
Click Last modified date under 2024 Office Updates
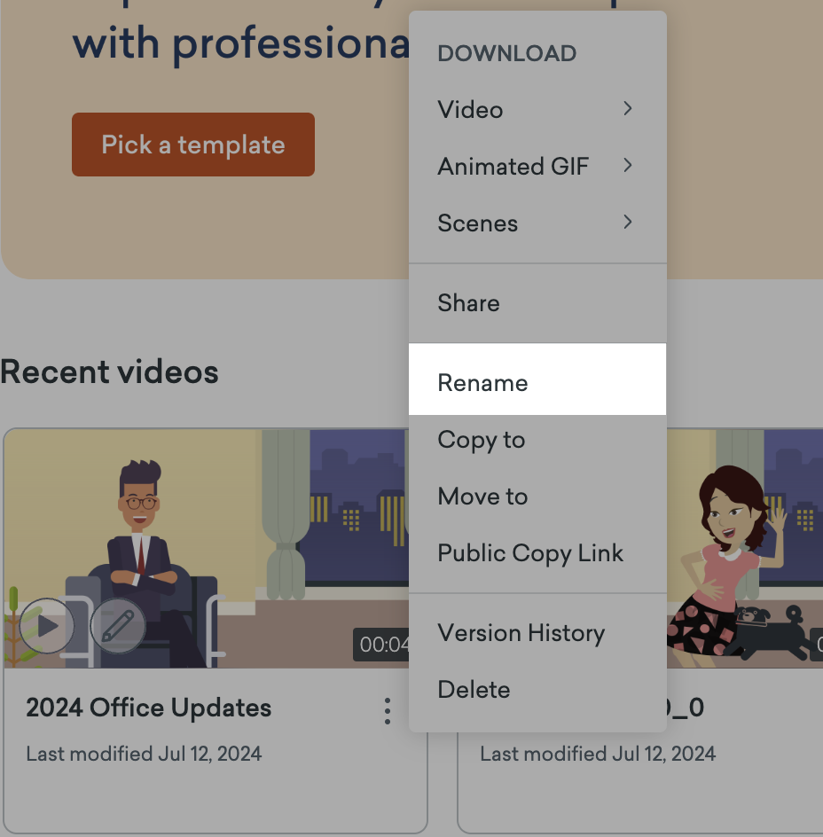tap(145, 754)
